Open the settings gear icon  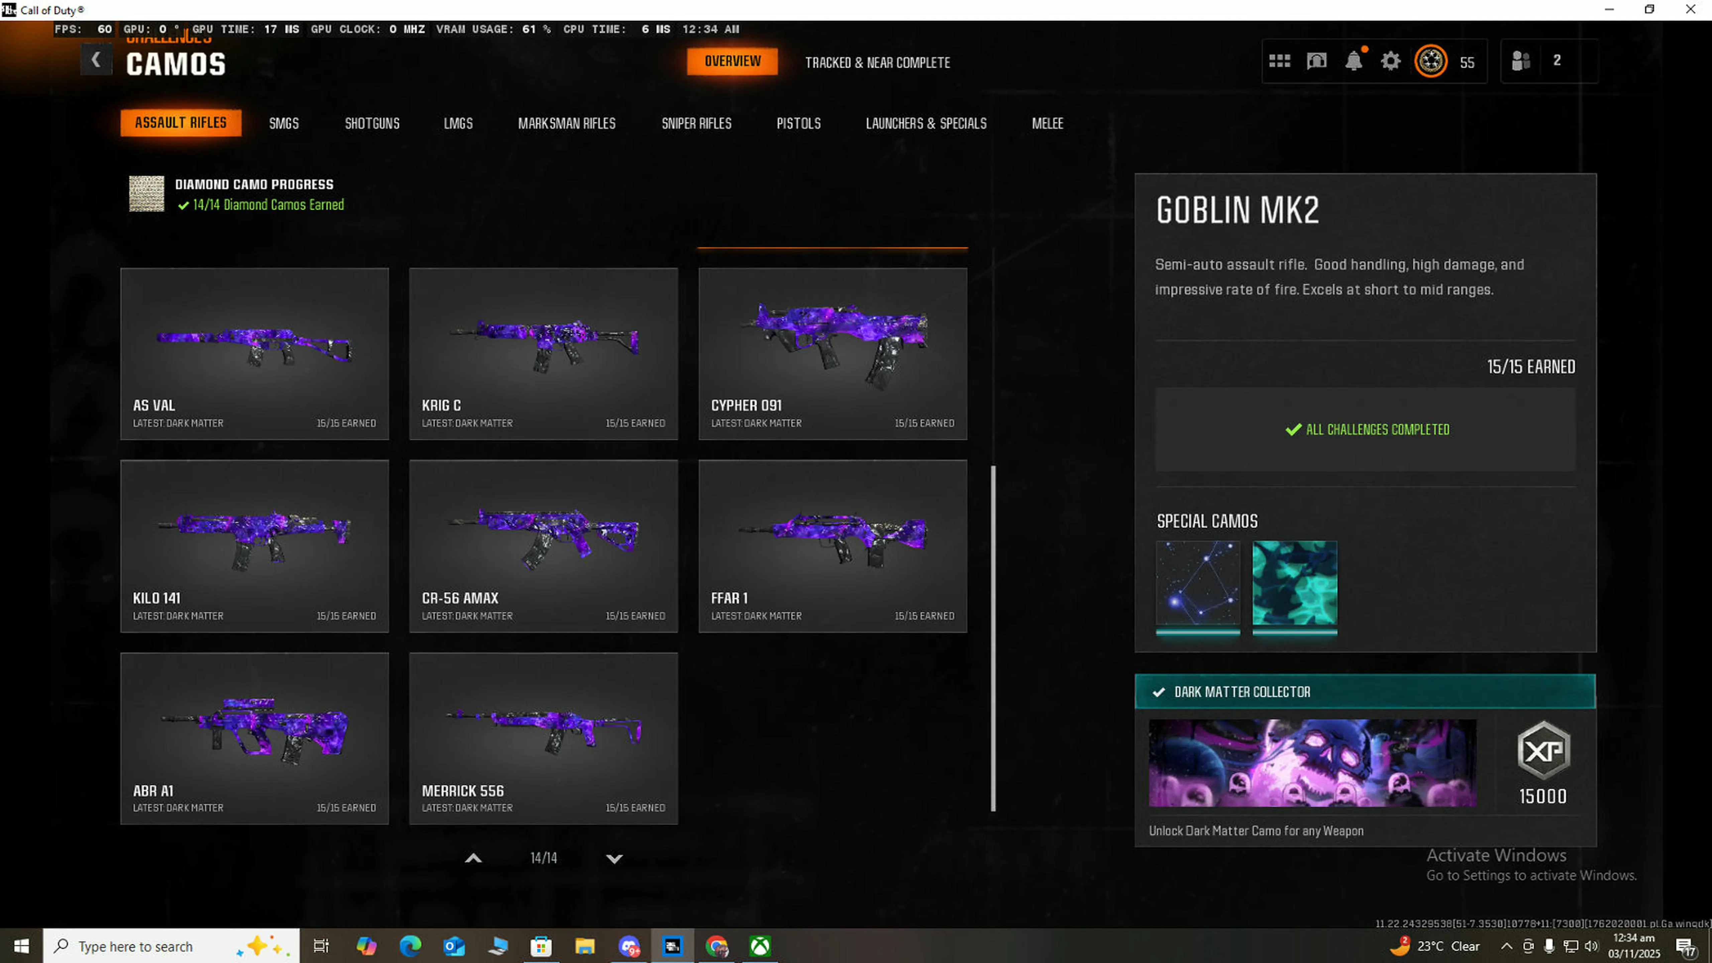click(x=1390, y=61)
